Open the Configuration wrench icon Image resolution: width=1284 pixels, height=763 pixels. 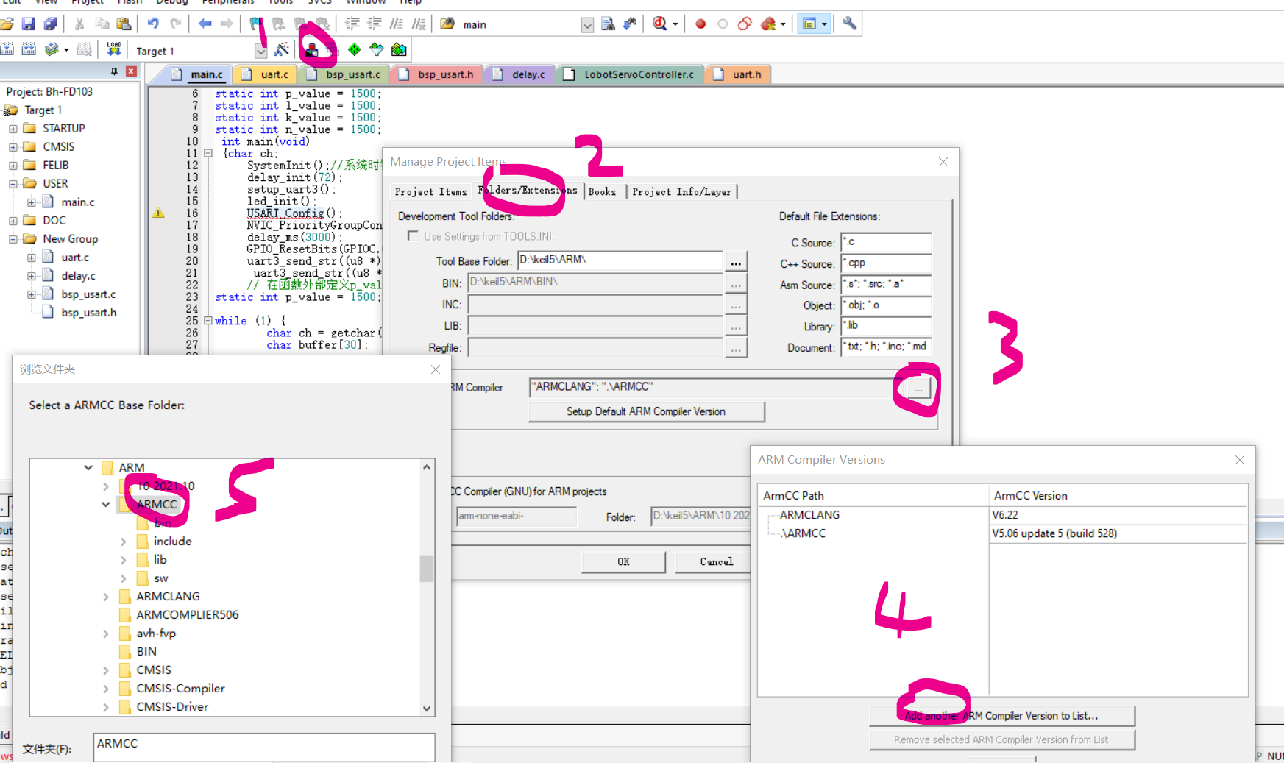[848, 24]
